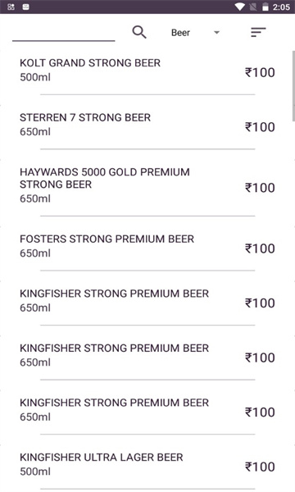The height and width of the screenshot is (492, 295).
Task: Tap ₹100 price of Kolt Grand beer
Action: (x=260, y=72)
